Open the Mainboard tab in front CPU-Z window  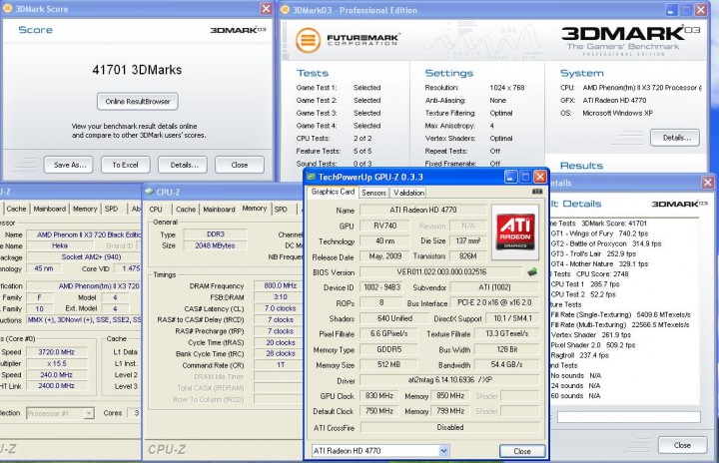coord(219,209)
